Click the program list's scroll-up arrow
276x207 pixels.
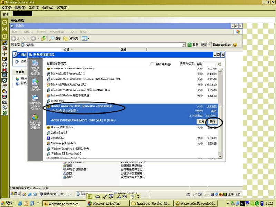[x=220, y=70]
